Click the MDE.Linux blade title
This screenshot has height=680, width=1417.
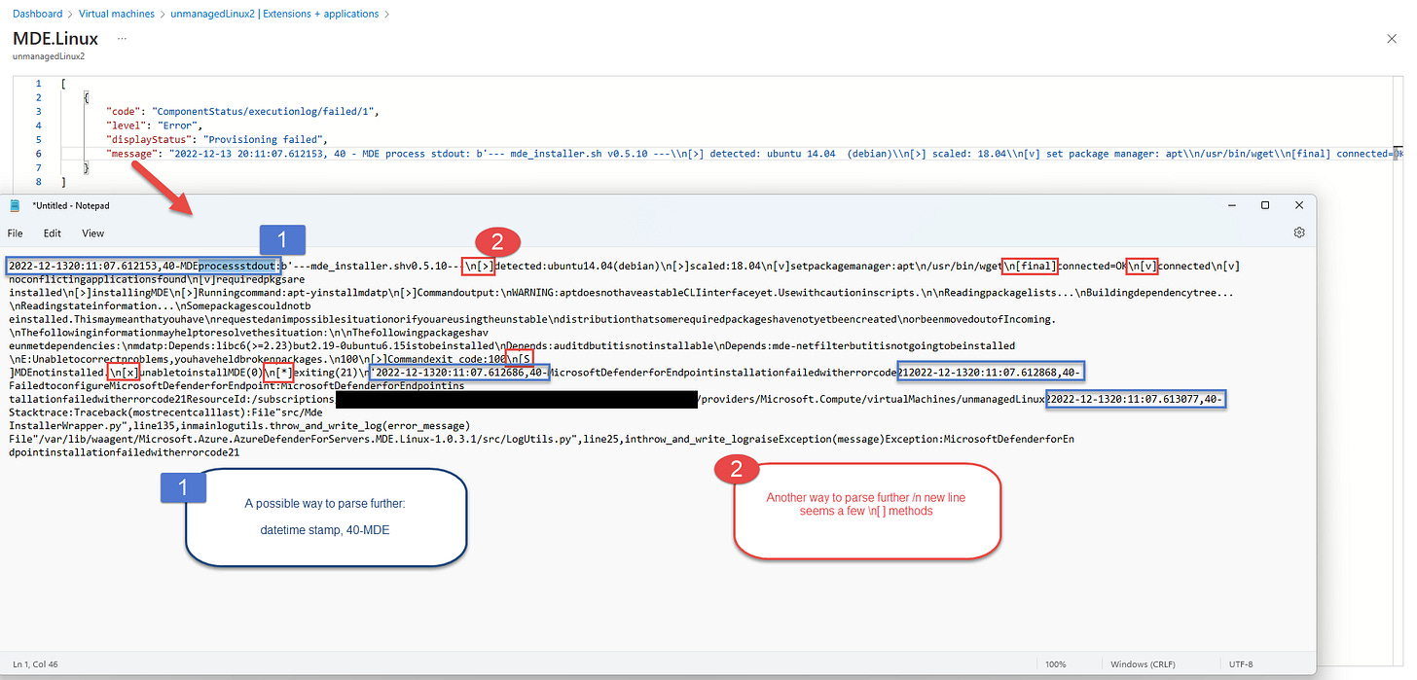coord(54,39)
